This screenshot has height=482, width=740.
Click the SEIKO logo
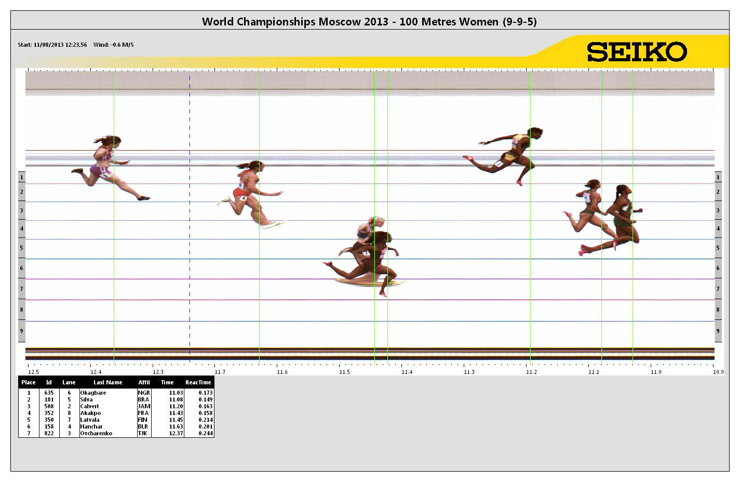click(x=637, y=52)
